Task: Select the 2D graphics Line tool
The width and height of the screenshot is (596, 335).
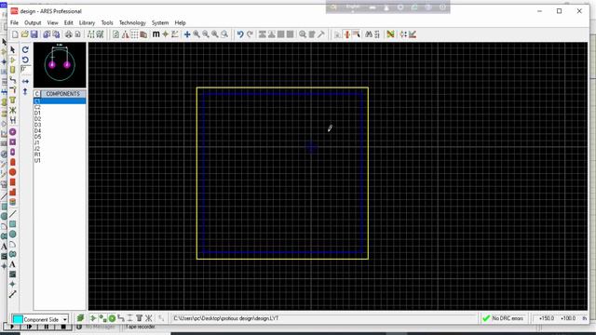Action: (x=12, y=214)
